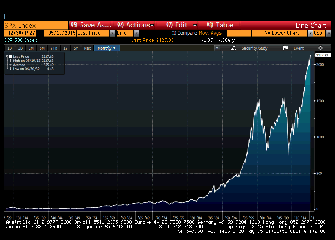Click the '70-'74 axis label
Image resolution: width=335 pixels, height=240 pixels.
click(161, 218)
